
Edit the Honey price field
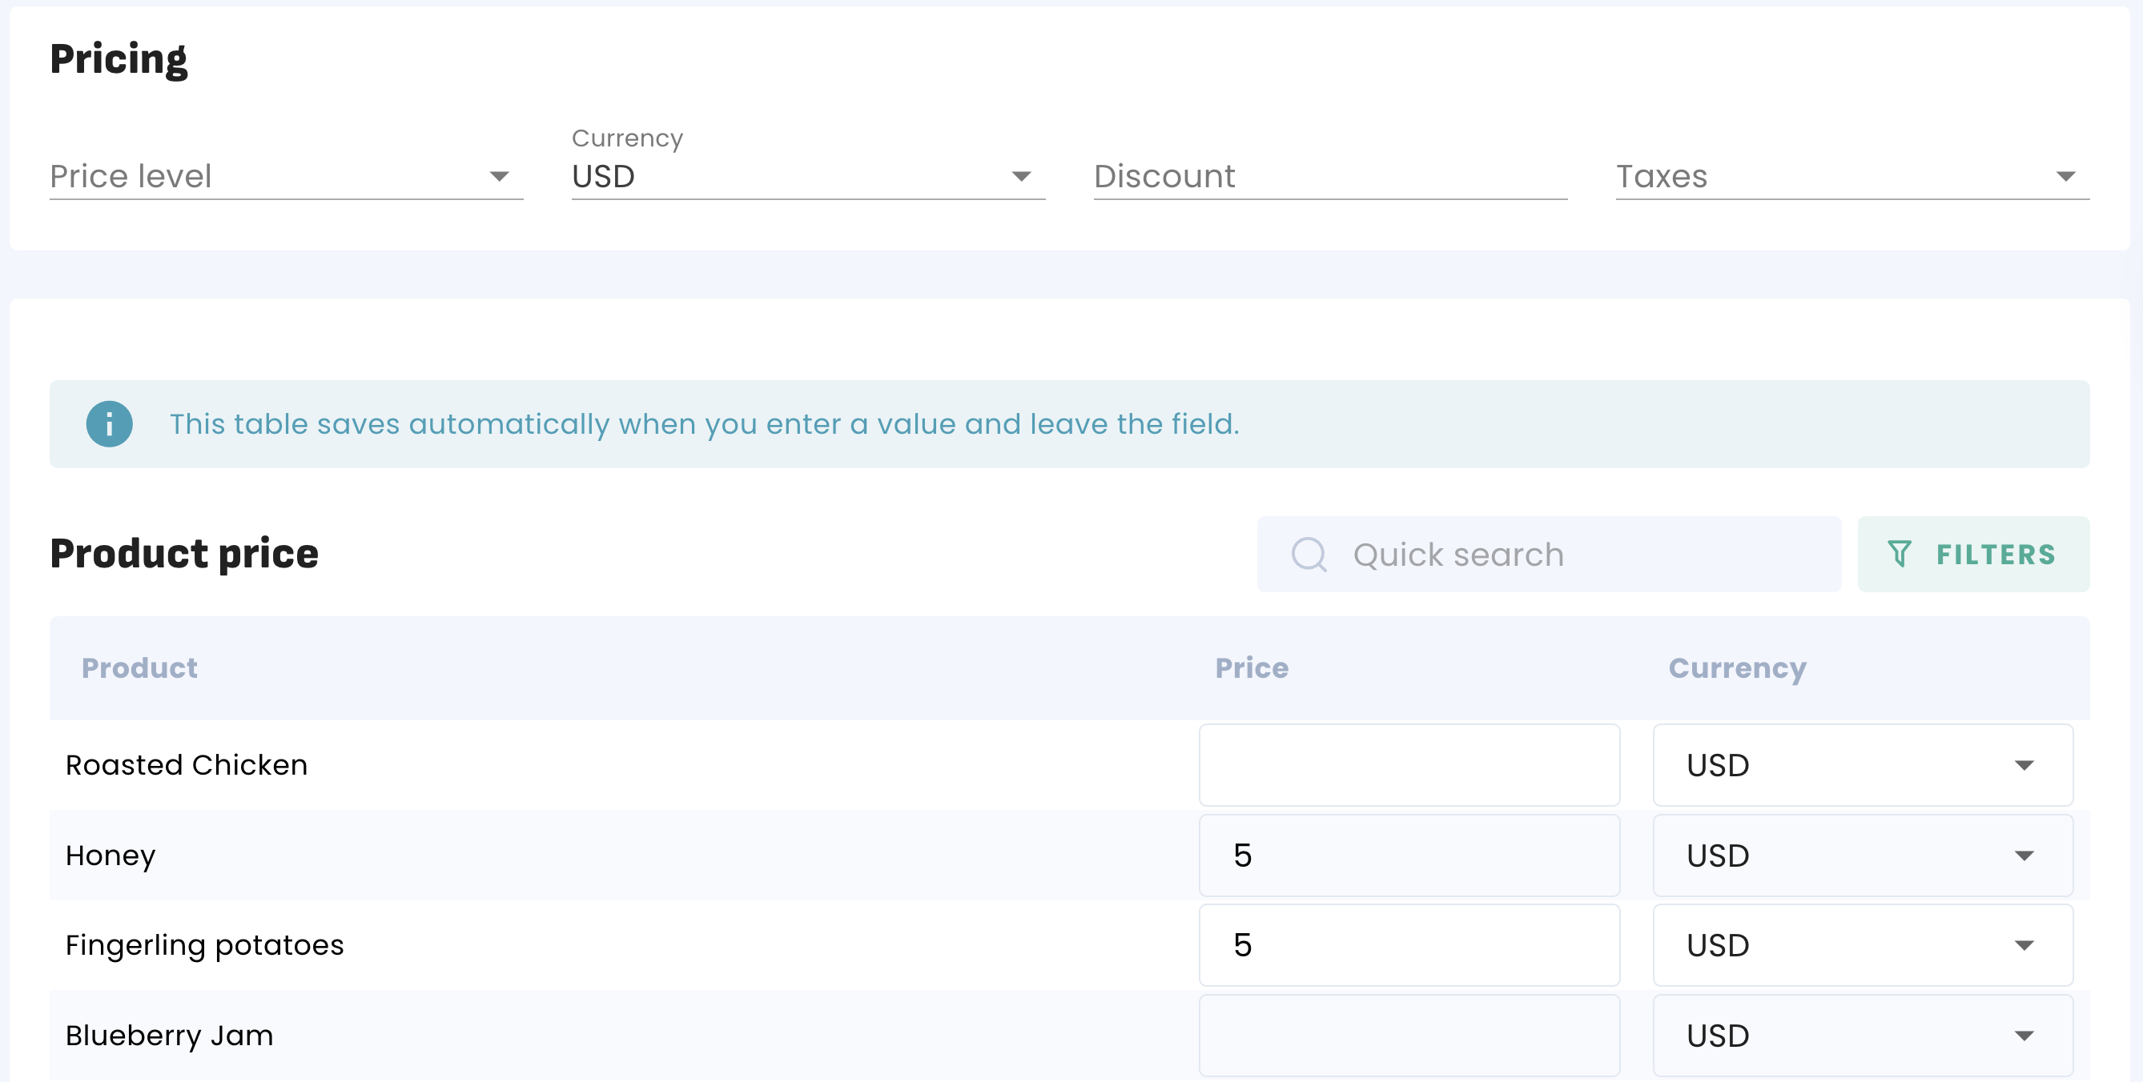coord(1409,855)
